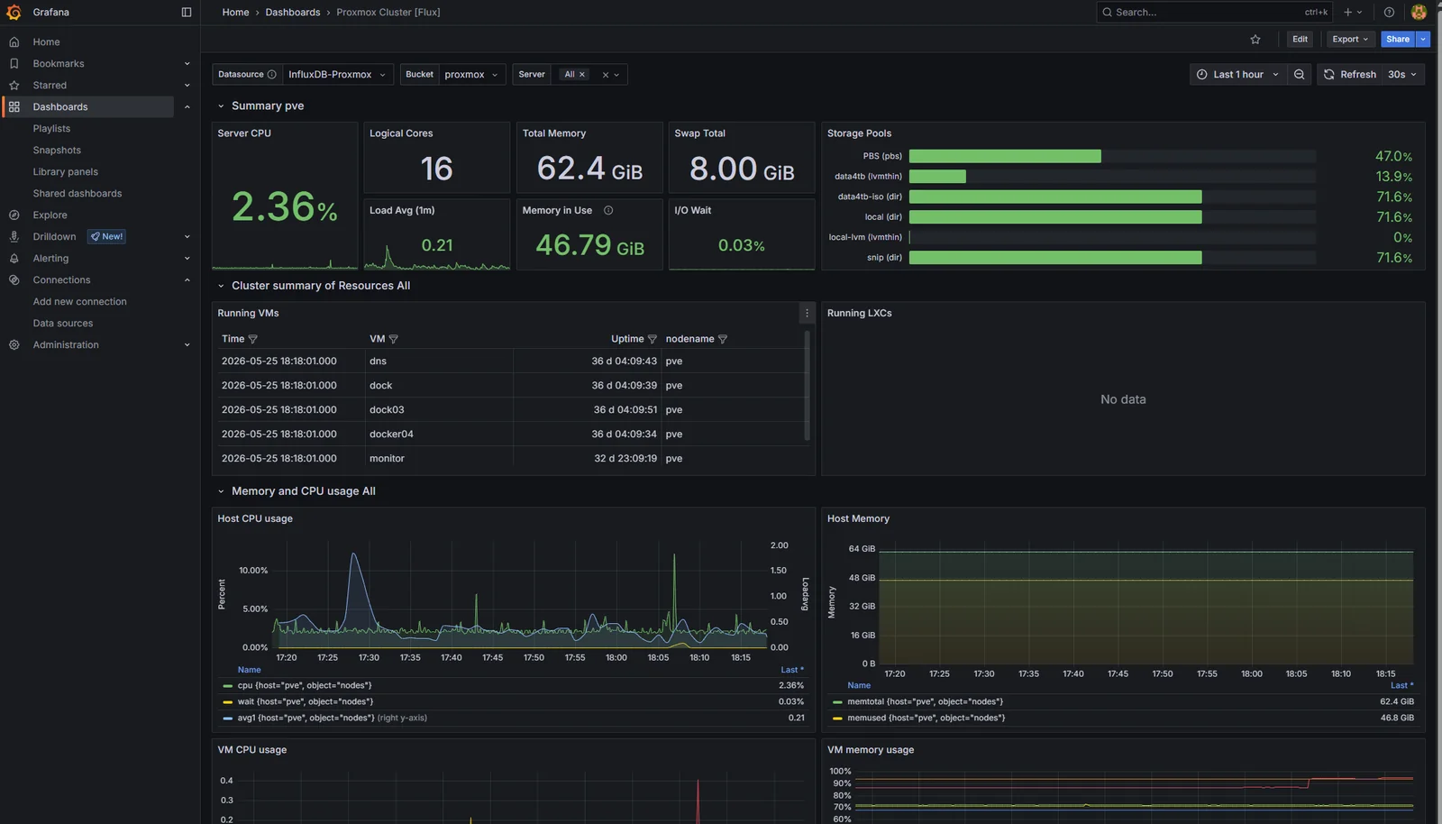Click the Memory in Use info icon
This screenshot has width=1442, height=824.
coord(608,211)
